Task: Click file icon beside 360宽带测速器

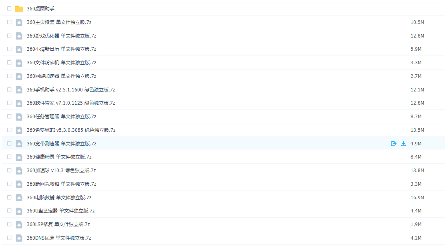Action: click(x=19, y=143)
